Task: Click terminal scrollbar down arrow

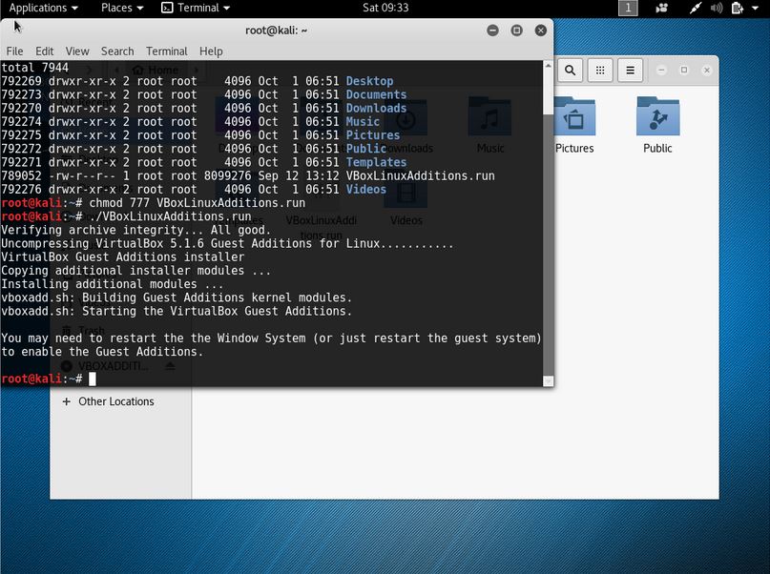Action: (x=548, y=381)
